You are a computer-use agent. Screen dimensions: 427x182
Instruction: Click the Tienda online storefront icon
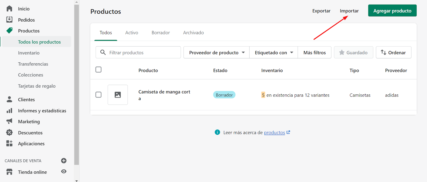(9, 172)
